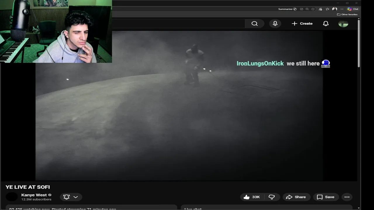The image size is (374, 210).
Task: Open the media control music icon
Action: (x=321, y=9)
